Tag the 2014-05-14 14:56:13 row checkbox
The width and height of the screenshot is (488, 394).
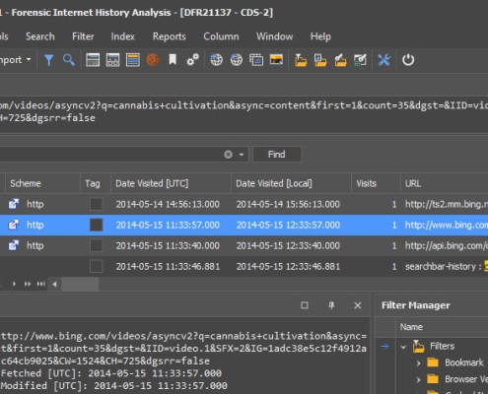pyautogui.click(x=96, y=204)
